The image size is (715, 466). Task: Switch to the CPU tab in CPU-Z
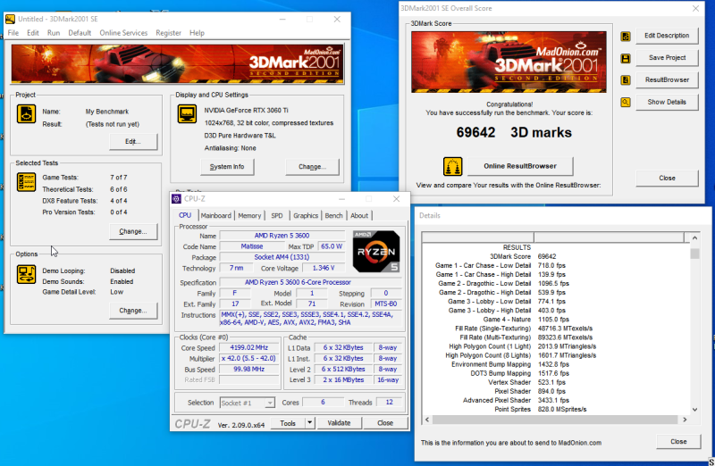pyautogui.click(x=185, y=215)
